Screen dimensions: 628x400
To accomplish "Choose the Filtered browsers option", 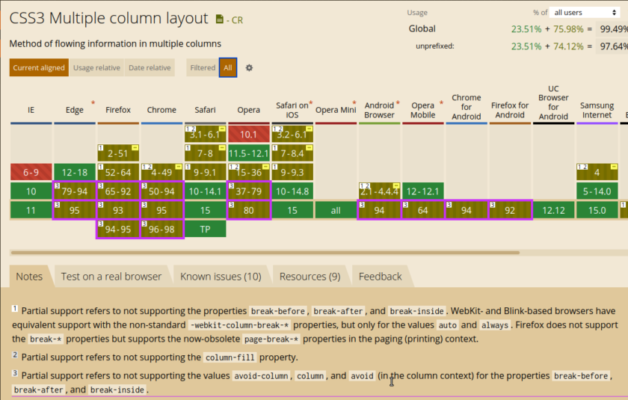I will coord(203,68).
